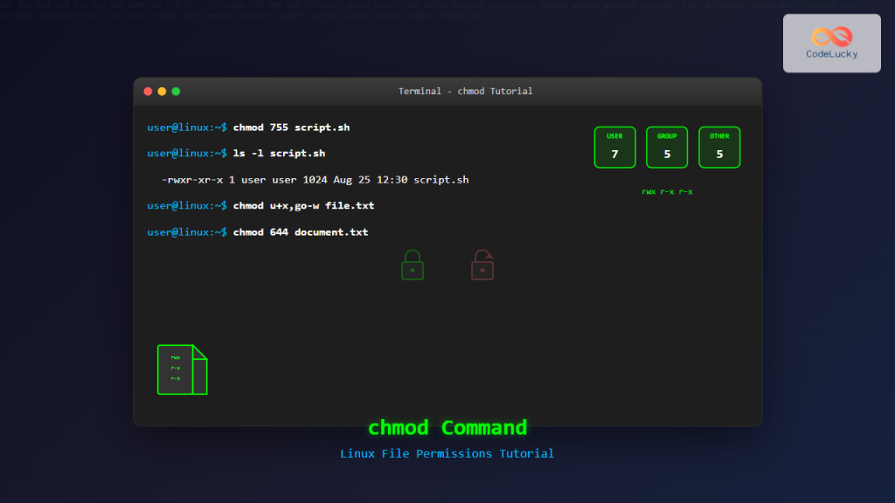The width and height of the screenshot is (895, 503).
Task: Select the GROUP permission box showing 5
Action: pos(667,147)
